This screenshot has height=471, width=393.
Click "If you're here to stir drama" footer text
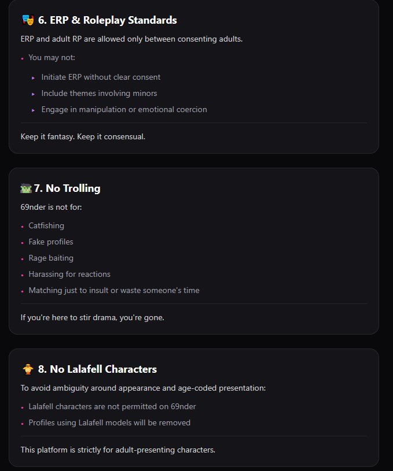click(92, 318)
